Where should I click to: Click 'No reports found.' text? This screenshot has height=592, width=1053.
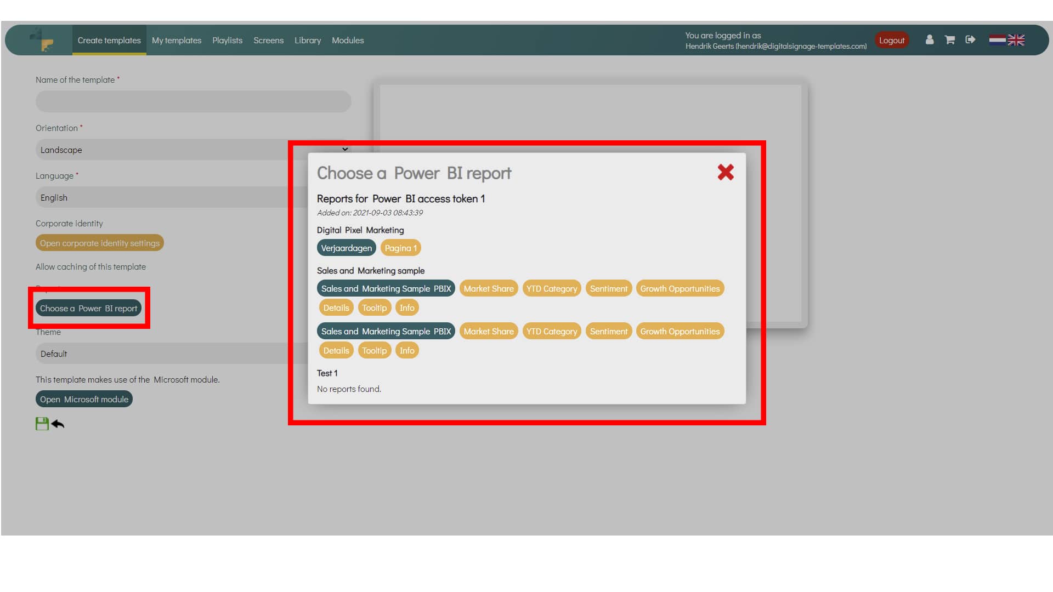[x=349, y=389]
